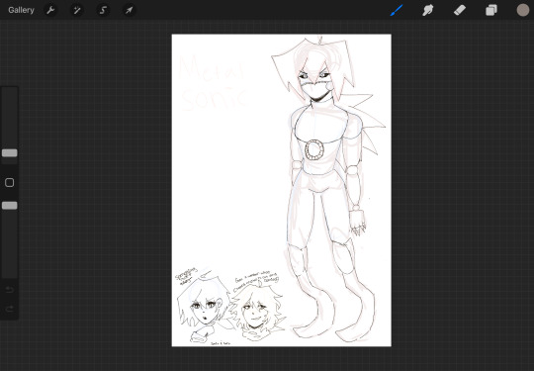Select the Eraser tool
The width and height of the screenshot is (534, 371).
(x=460, y=10)
